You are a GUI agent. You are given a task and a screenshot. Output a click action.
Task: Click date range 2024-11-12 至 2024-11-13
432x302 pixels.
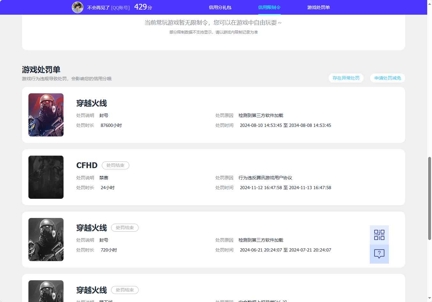point(285,188)
